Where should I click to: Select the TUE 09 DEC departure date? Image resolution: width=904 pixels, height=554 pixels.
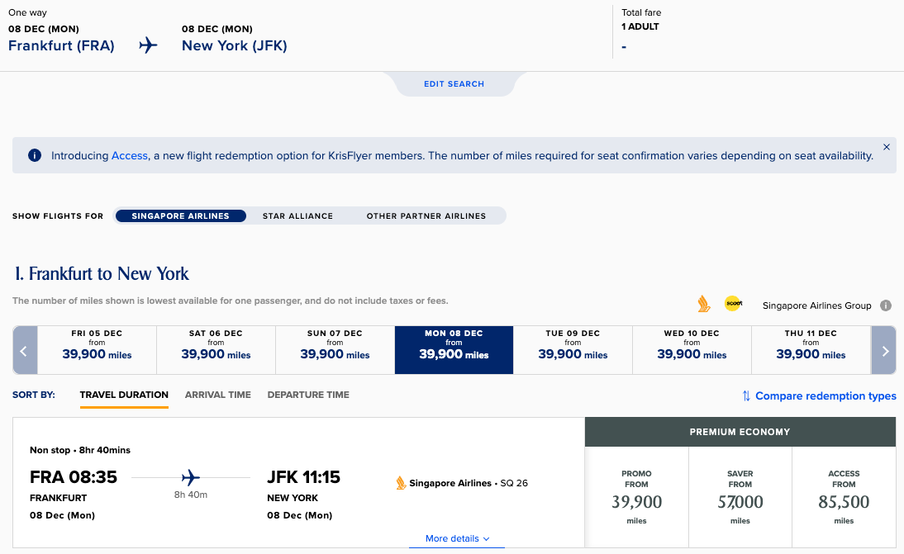tap(573, 349)
